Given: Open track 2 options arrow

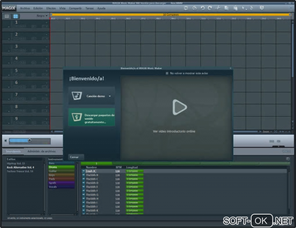Looking at the screenshot, I should (x=47, y=35).
